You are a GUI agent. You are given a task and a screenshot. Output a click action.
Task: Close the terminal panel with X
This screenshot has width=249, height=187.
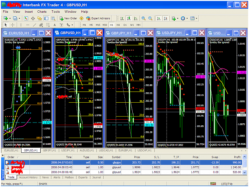[x=2, y=156]
